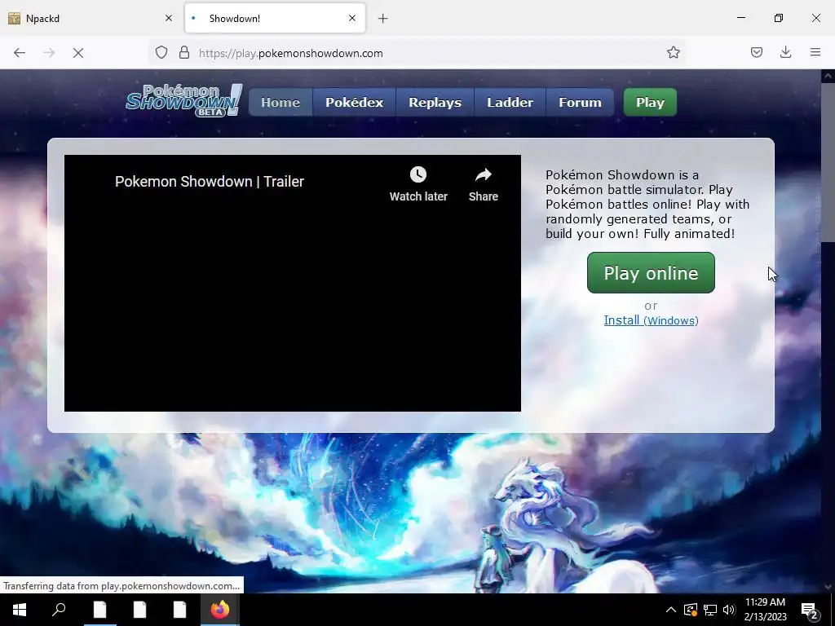835x626 pixels.
Task: Follow the Install (Windows) link
Action: pos(651,320)
